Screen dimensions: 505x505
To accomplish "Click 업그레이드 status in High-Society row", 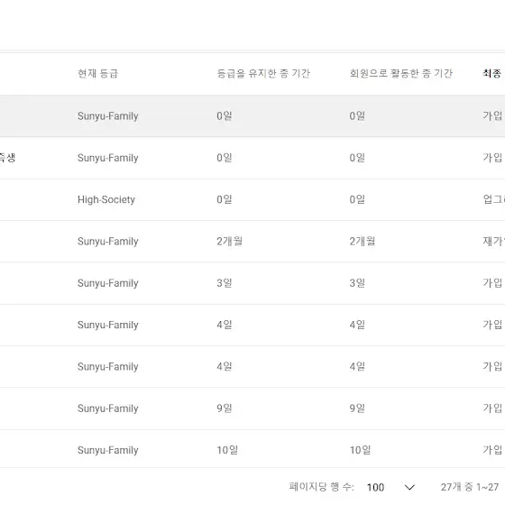I will tap(494, 199).
